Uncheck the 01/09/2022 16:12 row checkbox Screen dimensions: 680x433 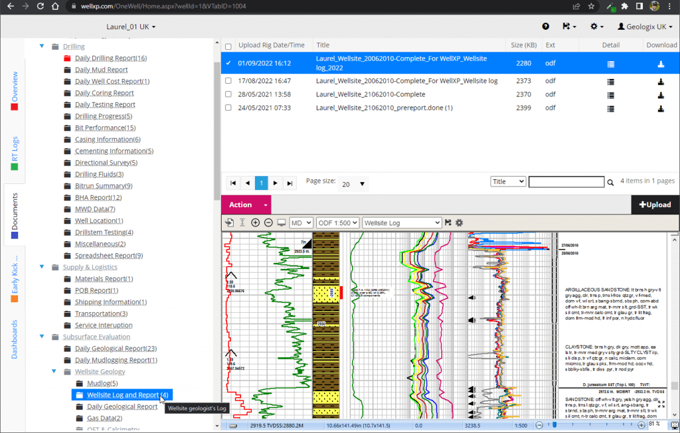coord(228,63)
